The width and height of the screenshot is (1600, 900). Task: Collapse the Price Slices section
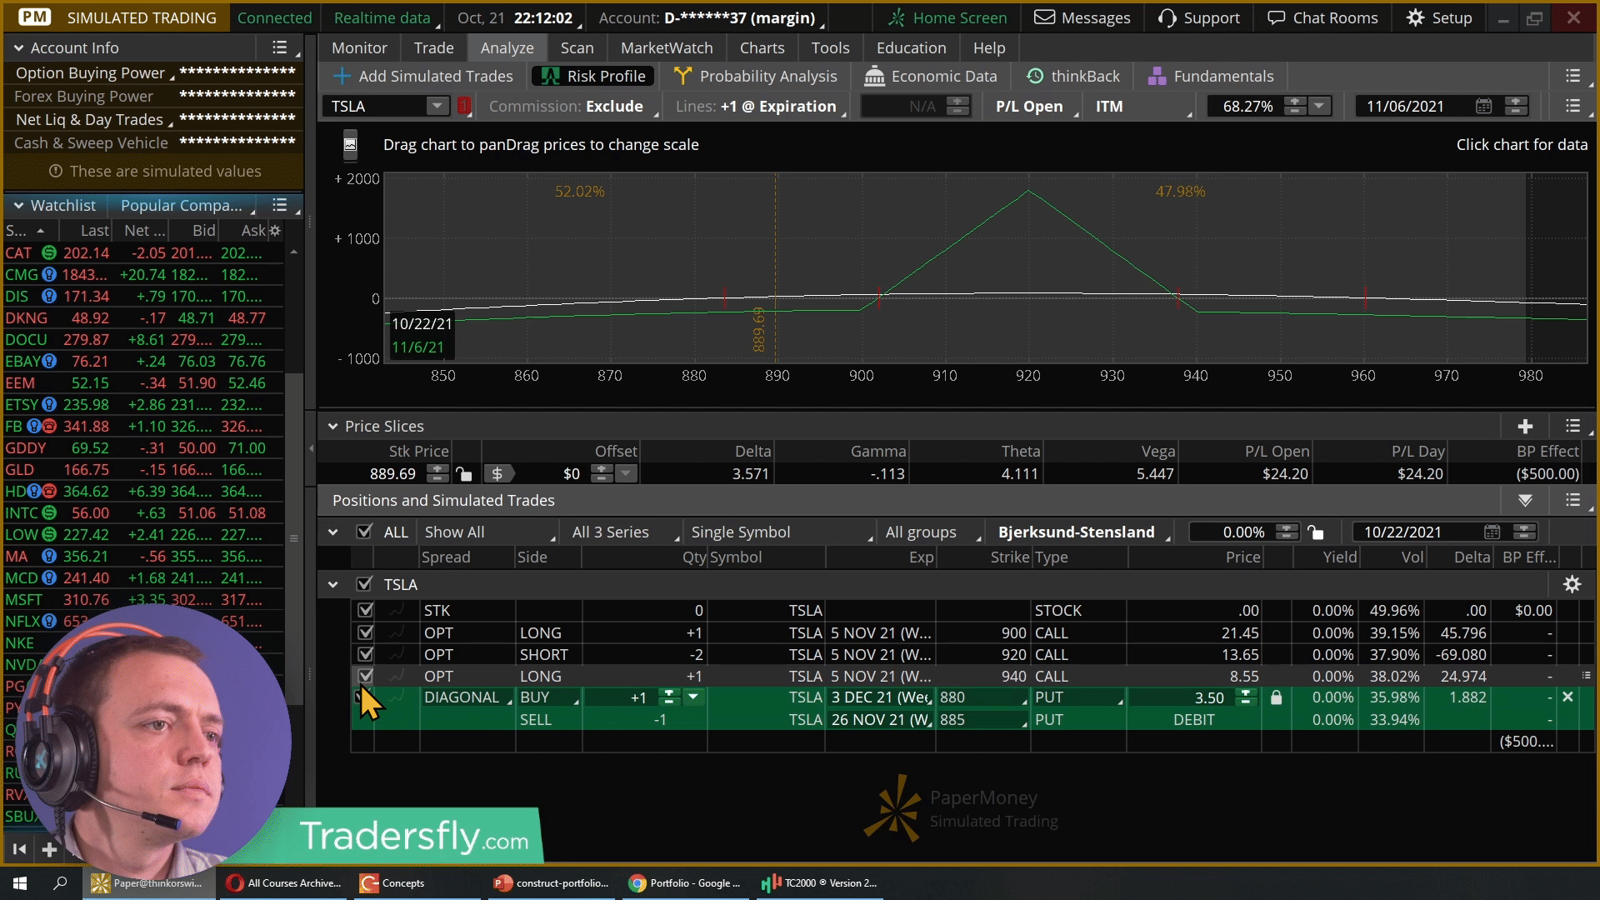(332, 426)
